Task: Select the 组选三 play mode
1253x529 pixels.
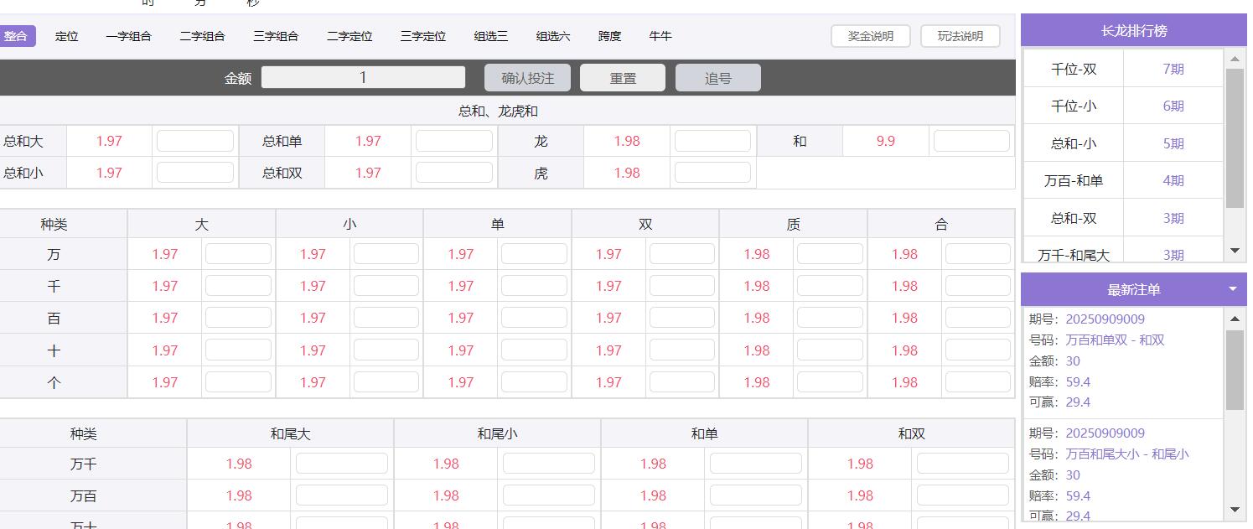Action: pos(489,36)
